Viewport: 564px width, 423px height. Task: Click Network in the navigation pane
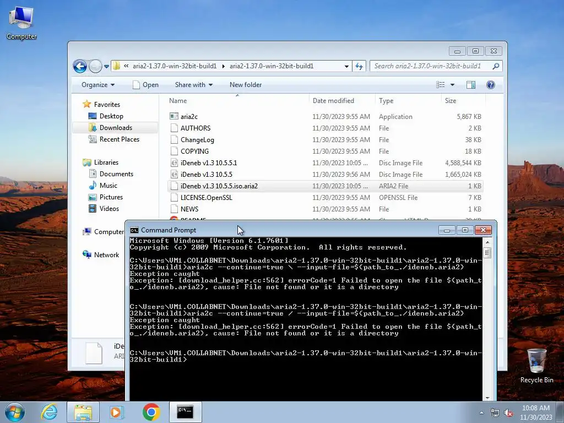(x=106, y=254)
